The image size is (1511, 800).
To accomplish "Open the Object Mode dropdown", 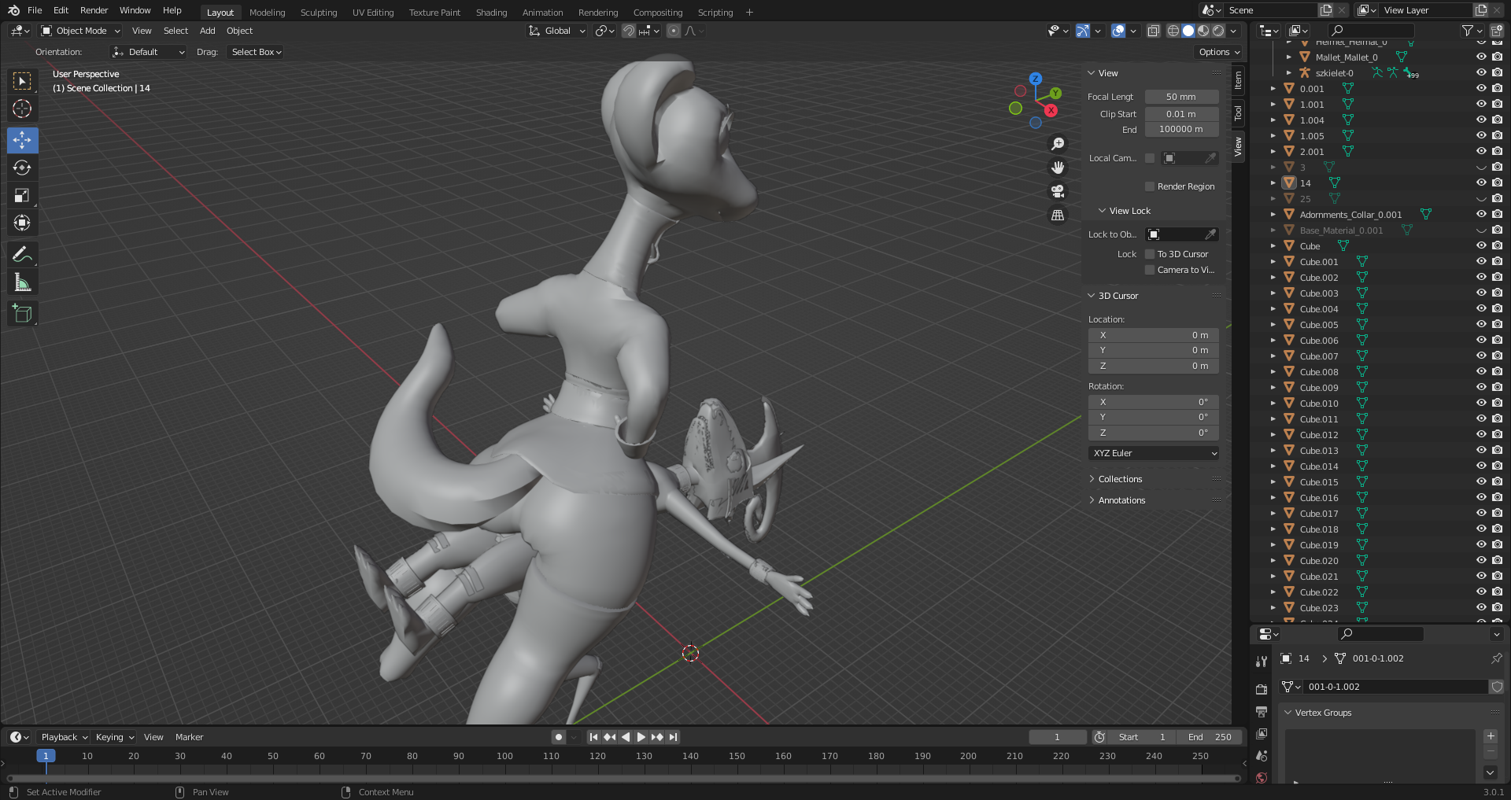I will tap(80, 31).
